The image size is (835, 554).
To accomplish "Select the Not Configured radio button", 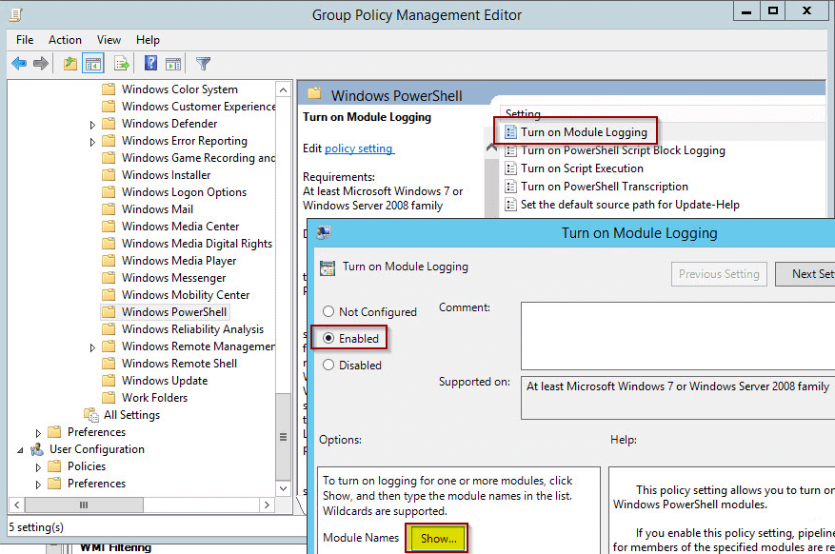I will coord(328,311).
